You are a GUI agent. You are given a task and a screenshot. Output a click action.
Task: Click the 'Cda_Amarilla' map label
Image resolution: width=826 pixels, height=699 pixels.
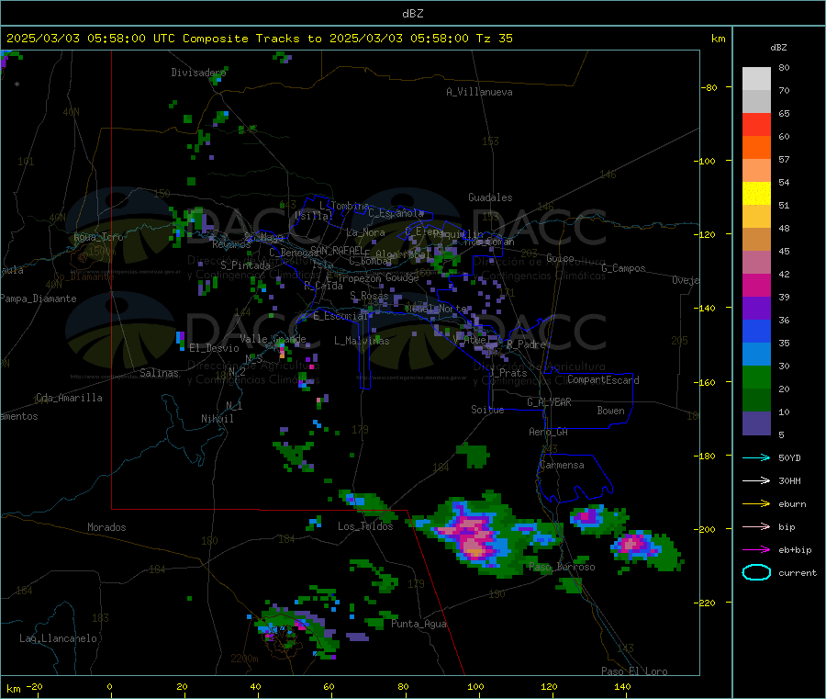tap(70, 398)
